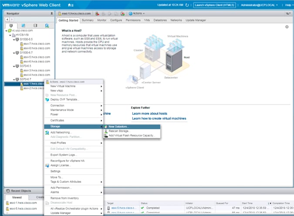
Task: Collapse the vc.ucp.cisco.com tree node
Action: [x=7, y=30]
